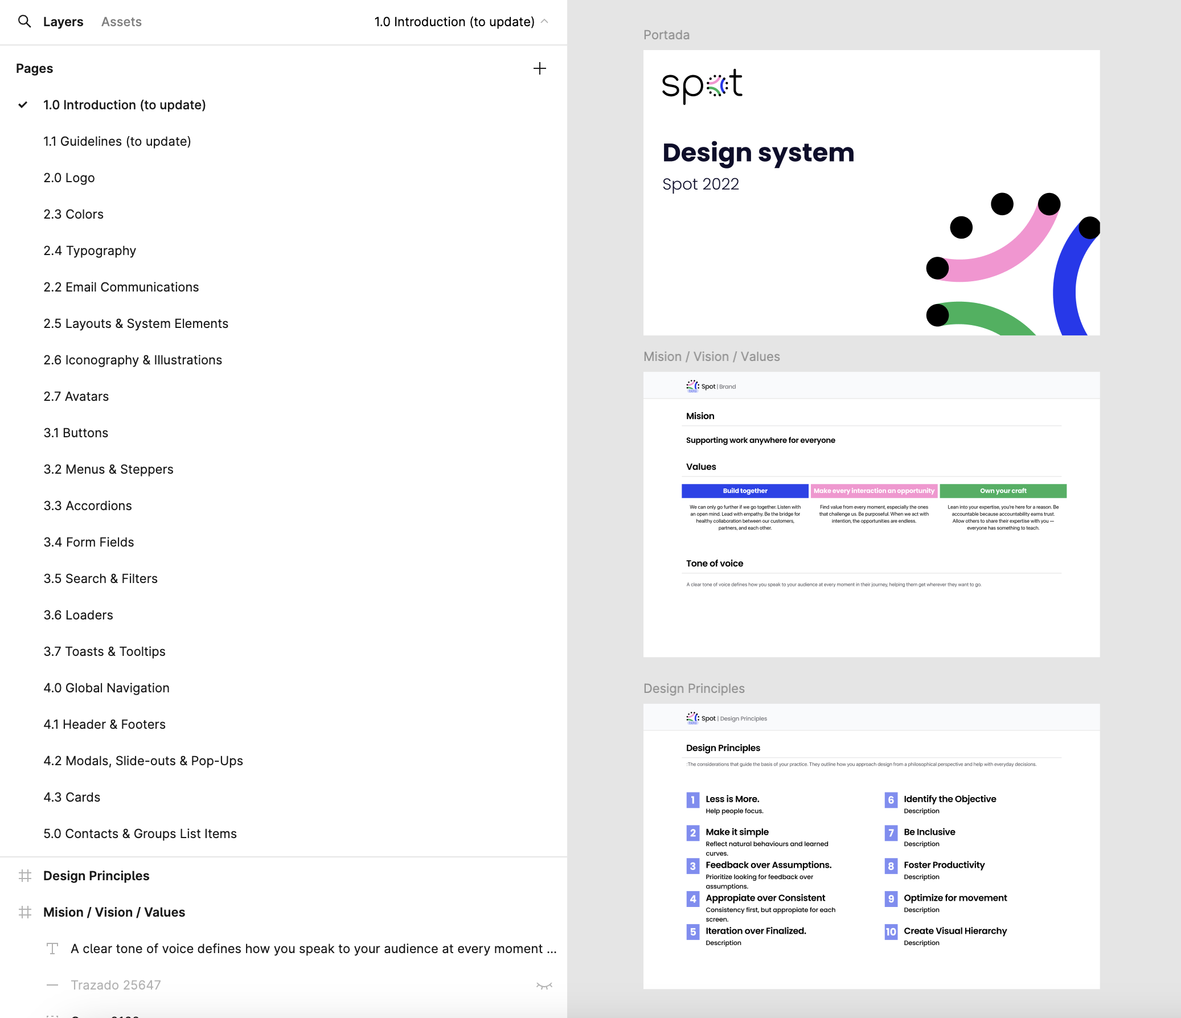Switch to Layers tab
The image size is (1181, 1018).
63,22
